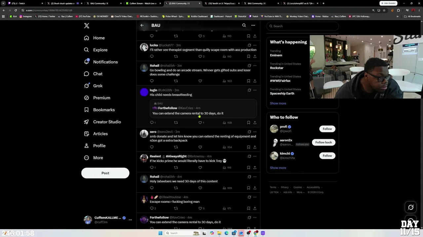423x237 pixels.
Task: Switch to the Twitch browser tab
Action: 26,3
